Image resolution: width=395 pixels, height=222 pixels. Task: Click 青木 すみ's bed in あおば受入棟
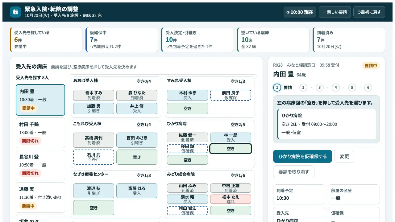(94, 95)
